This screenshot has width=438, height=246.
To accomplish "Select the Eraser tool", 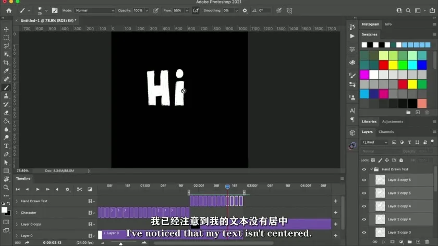I will click(x=6, y=113).
